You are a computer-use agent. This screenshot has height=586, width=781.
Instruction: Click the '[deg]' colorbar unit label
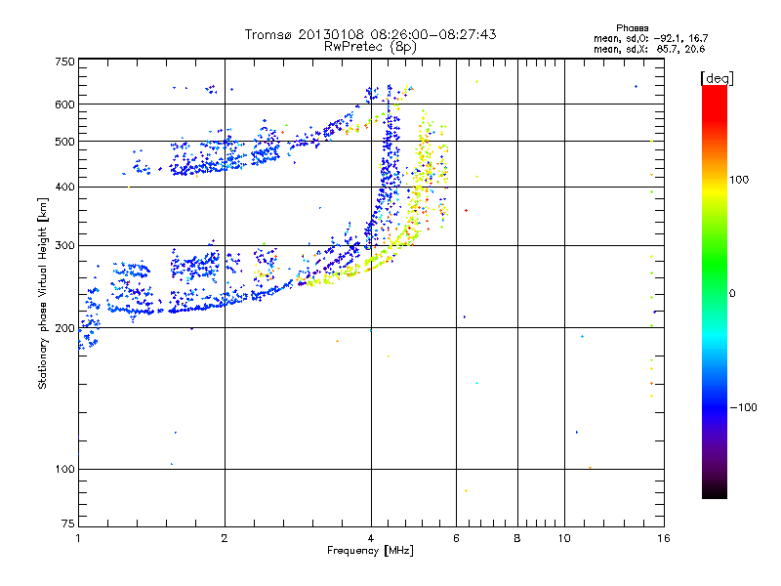tap(717, 78)
